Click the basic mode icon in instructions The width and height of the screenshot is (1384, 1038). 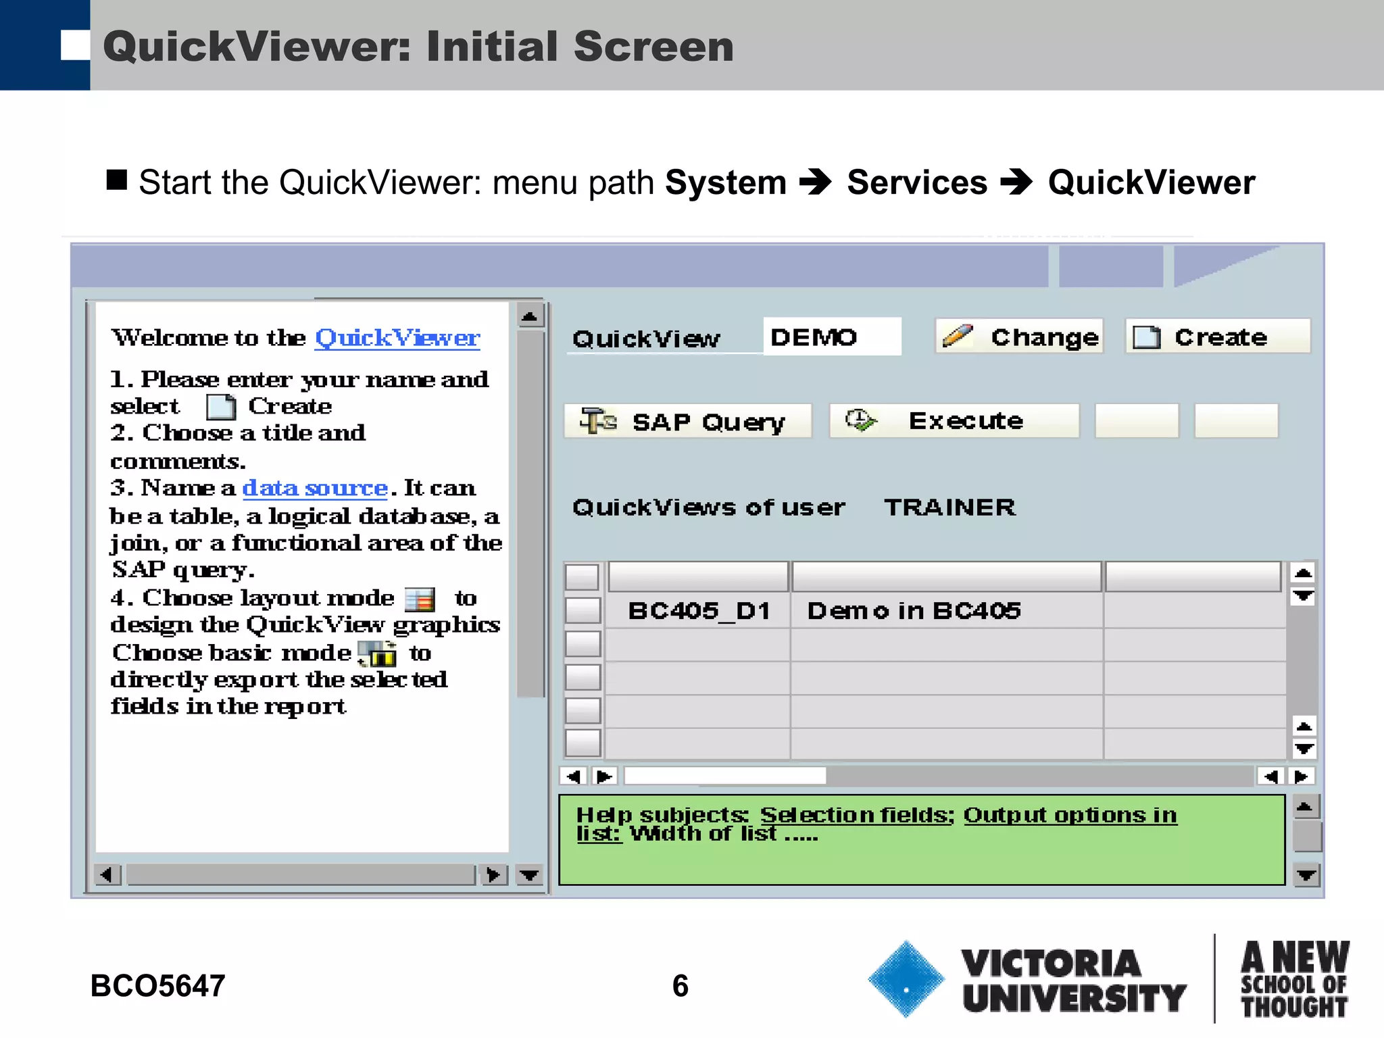click(377, 653)
